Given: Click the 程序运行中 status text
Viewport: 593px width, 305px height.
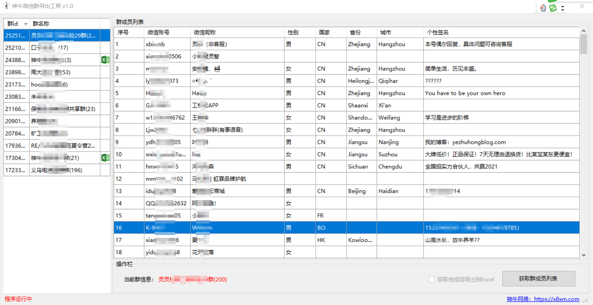Looking at the screenshot, I should [18, 299].
